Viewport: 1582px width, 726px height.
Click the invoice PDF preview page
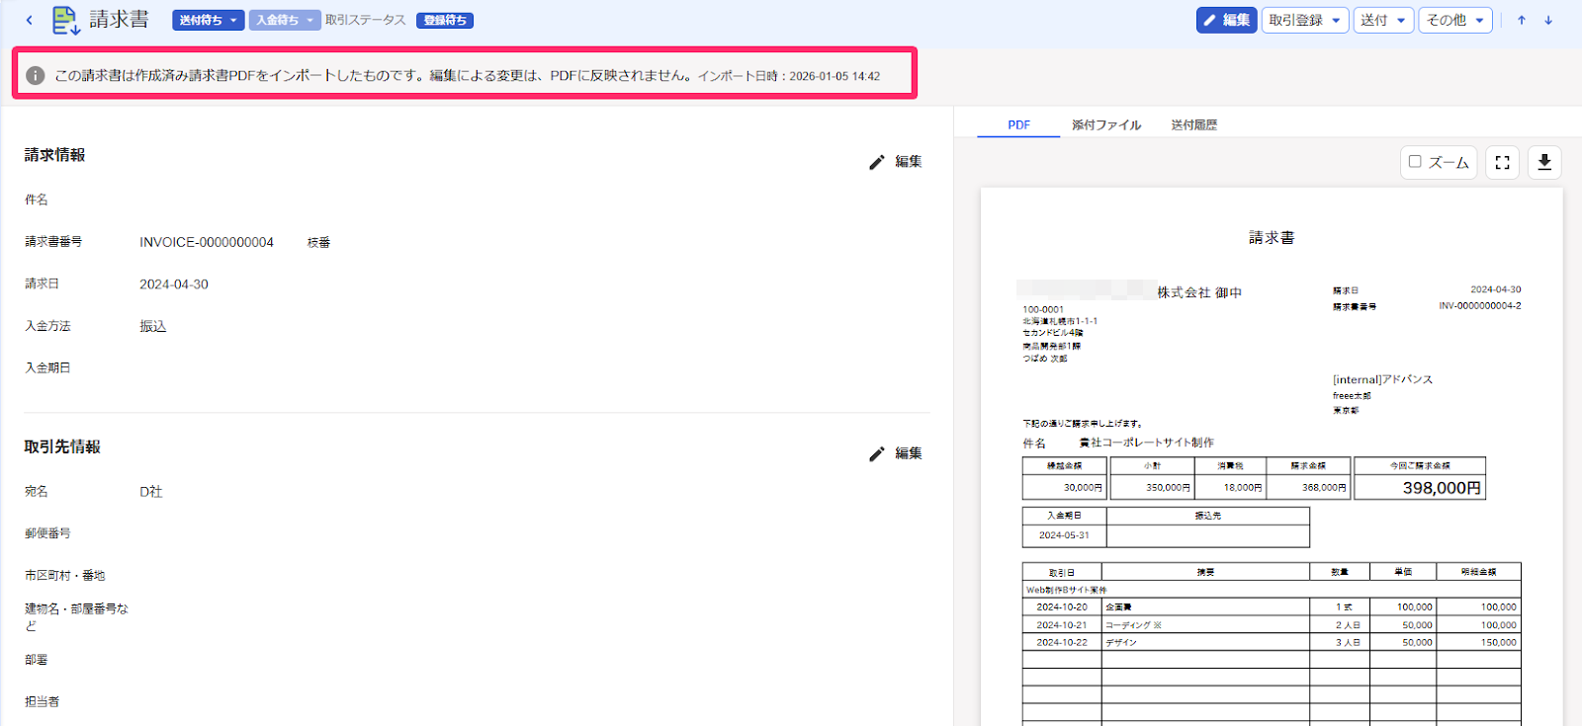tap(1272, 456)
